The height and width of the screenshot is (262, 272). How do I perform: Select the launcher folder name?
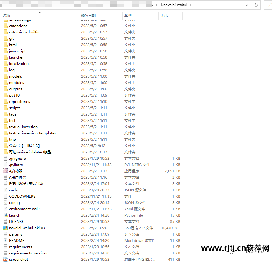point(16,57)
